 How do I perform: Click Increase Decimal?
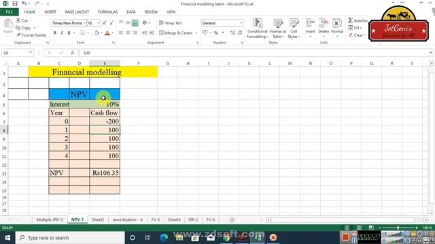(232, 33)
